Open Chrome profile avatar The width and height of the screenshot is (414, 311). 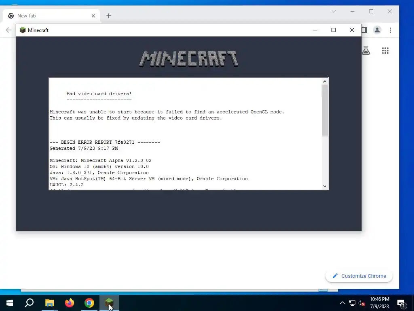[377, 30]
